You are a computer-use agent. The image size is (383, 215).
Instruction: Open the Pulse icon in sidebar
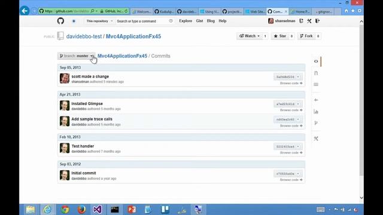click(316, 100)
